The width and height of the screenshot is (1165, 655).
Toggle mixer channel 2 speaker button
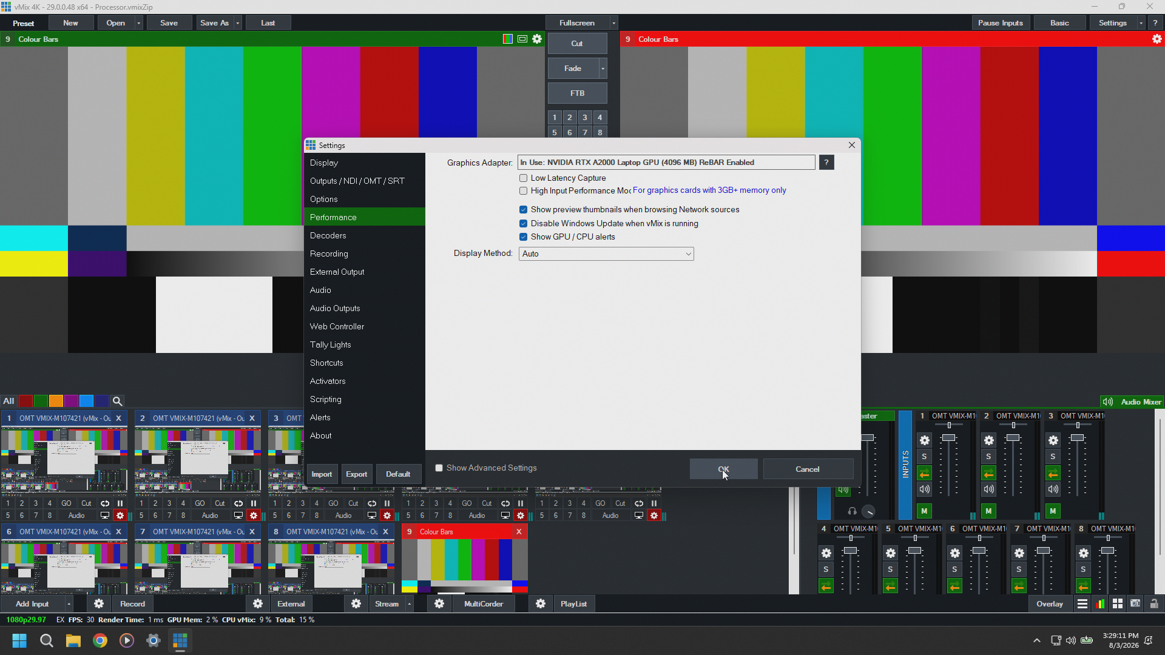(x=989, y=489)
